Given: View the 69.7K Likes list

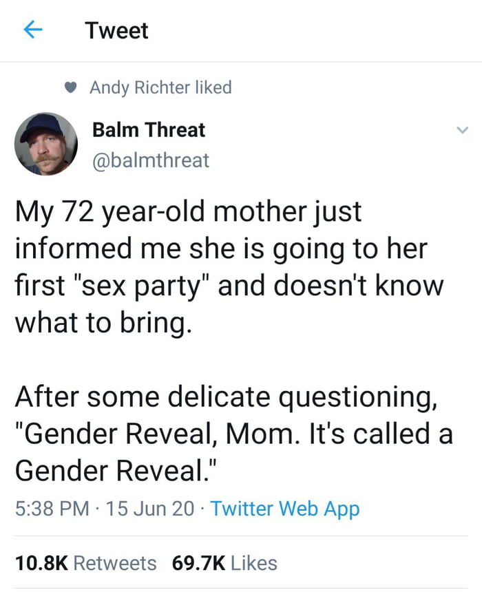Looking at the screenshot, I should [224, 563].
